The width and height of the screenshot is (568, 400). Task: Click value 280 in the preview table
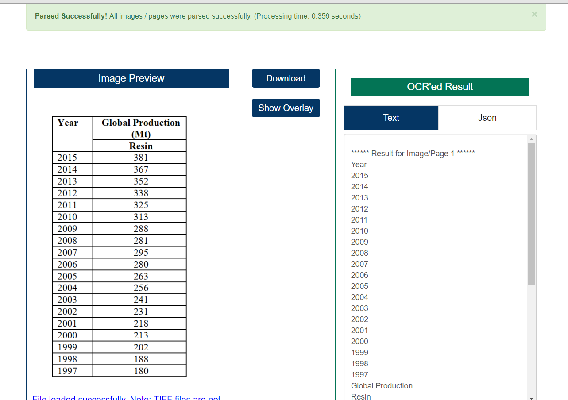pyautogui.click(x=141, y=265)
